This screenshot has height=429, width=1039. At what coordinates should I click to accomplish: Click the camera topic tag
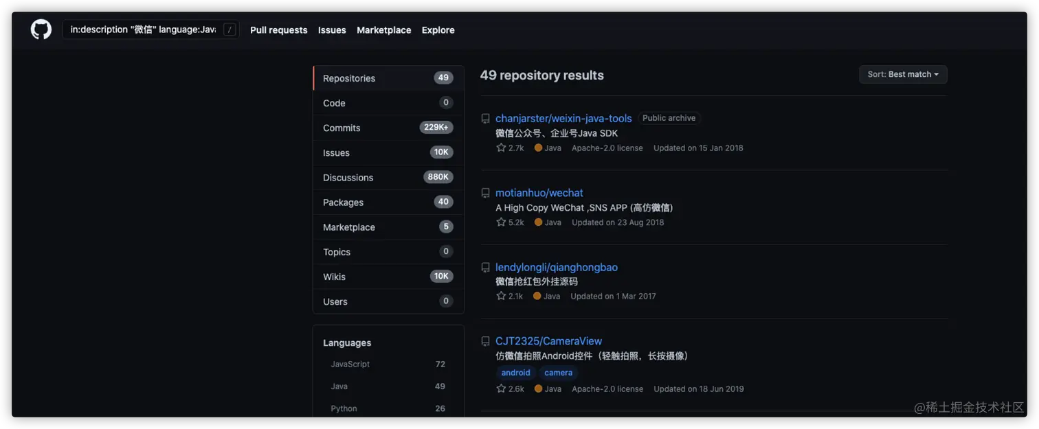point(558,373)
